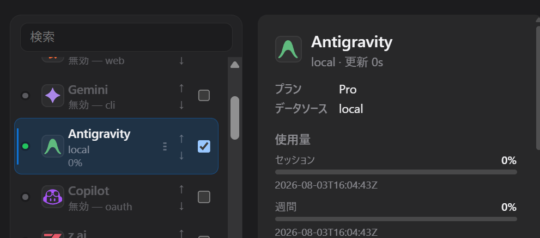Click the プラン value "Pro"

[x=348, y=89]
